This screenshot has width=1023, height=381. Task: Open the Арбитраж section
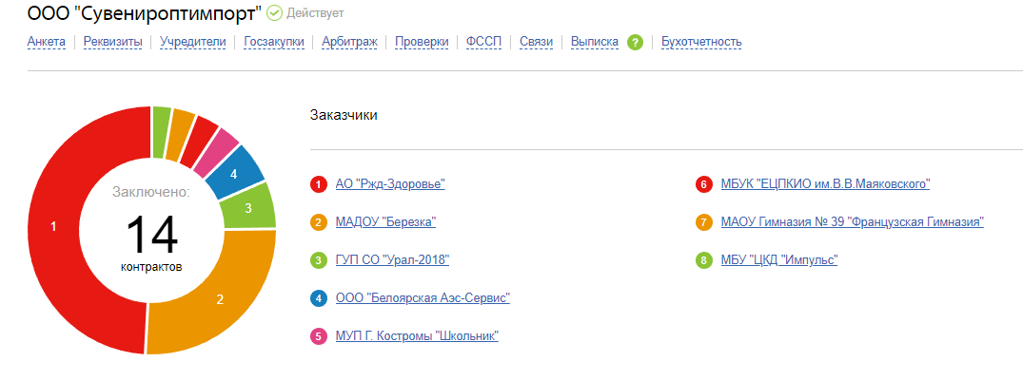[349, 43]
